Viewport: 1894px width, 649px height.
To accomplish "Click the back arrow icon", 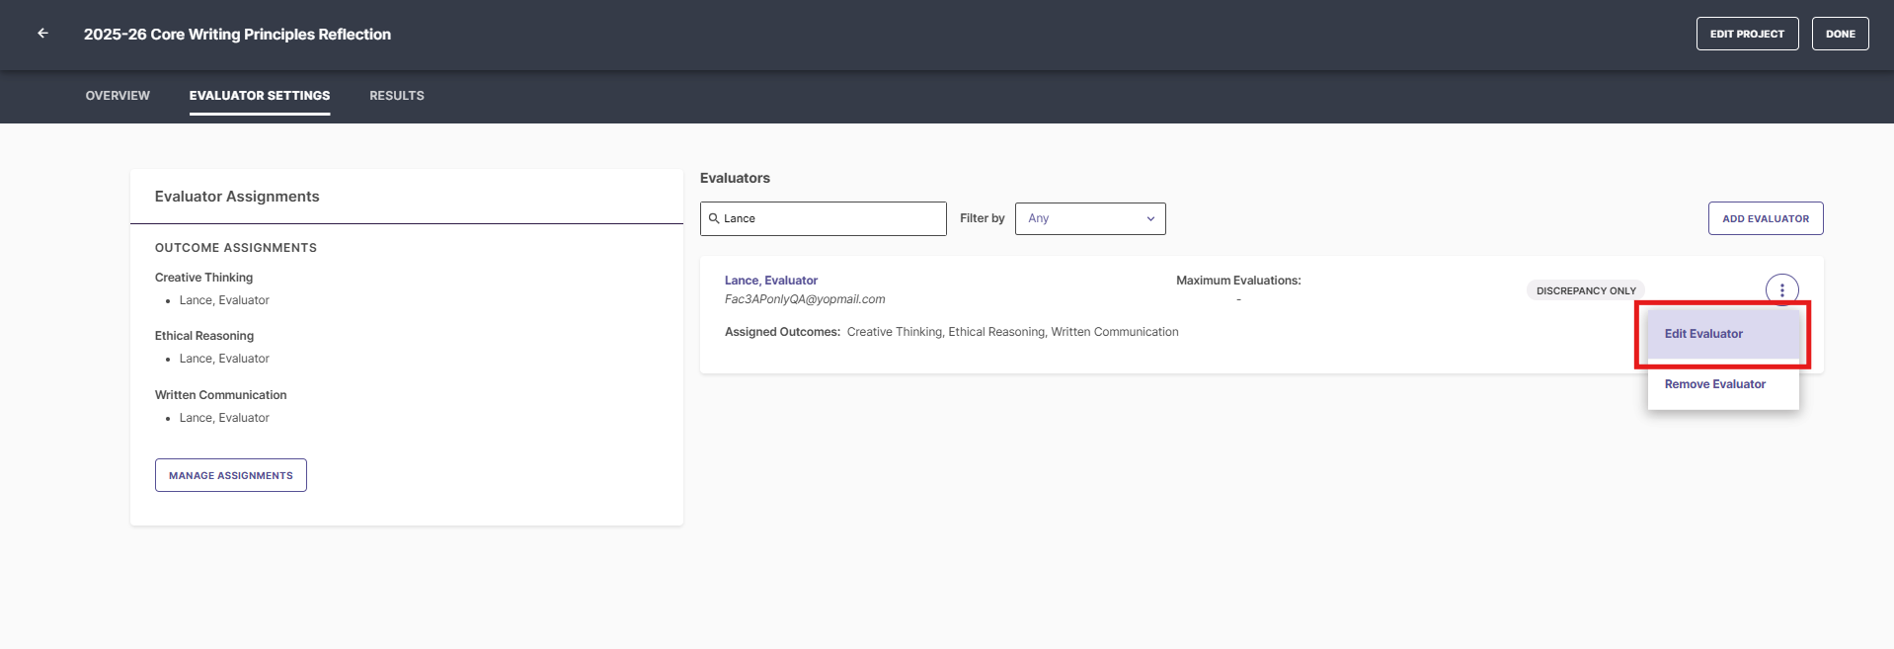I will 42,34.
